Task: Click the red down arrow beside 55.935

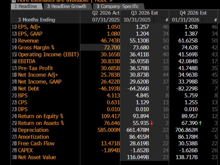Action: pyautogui.click(x=152, y=123)
